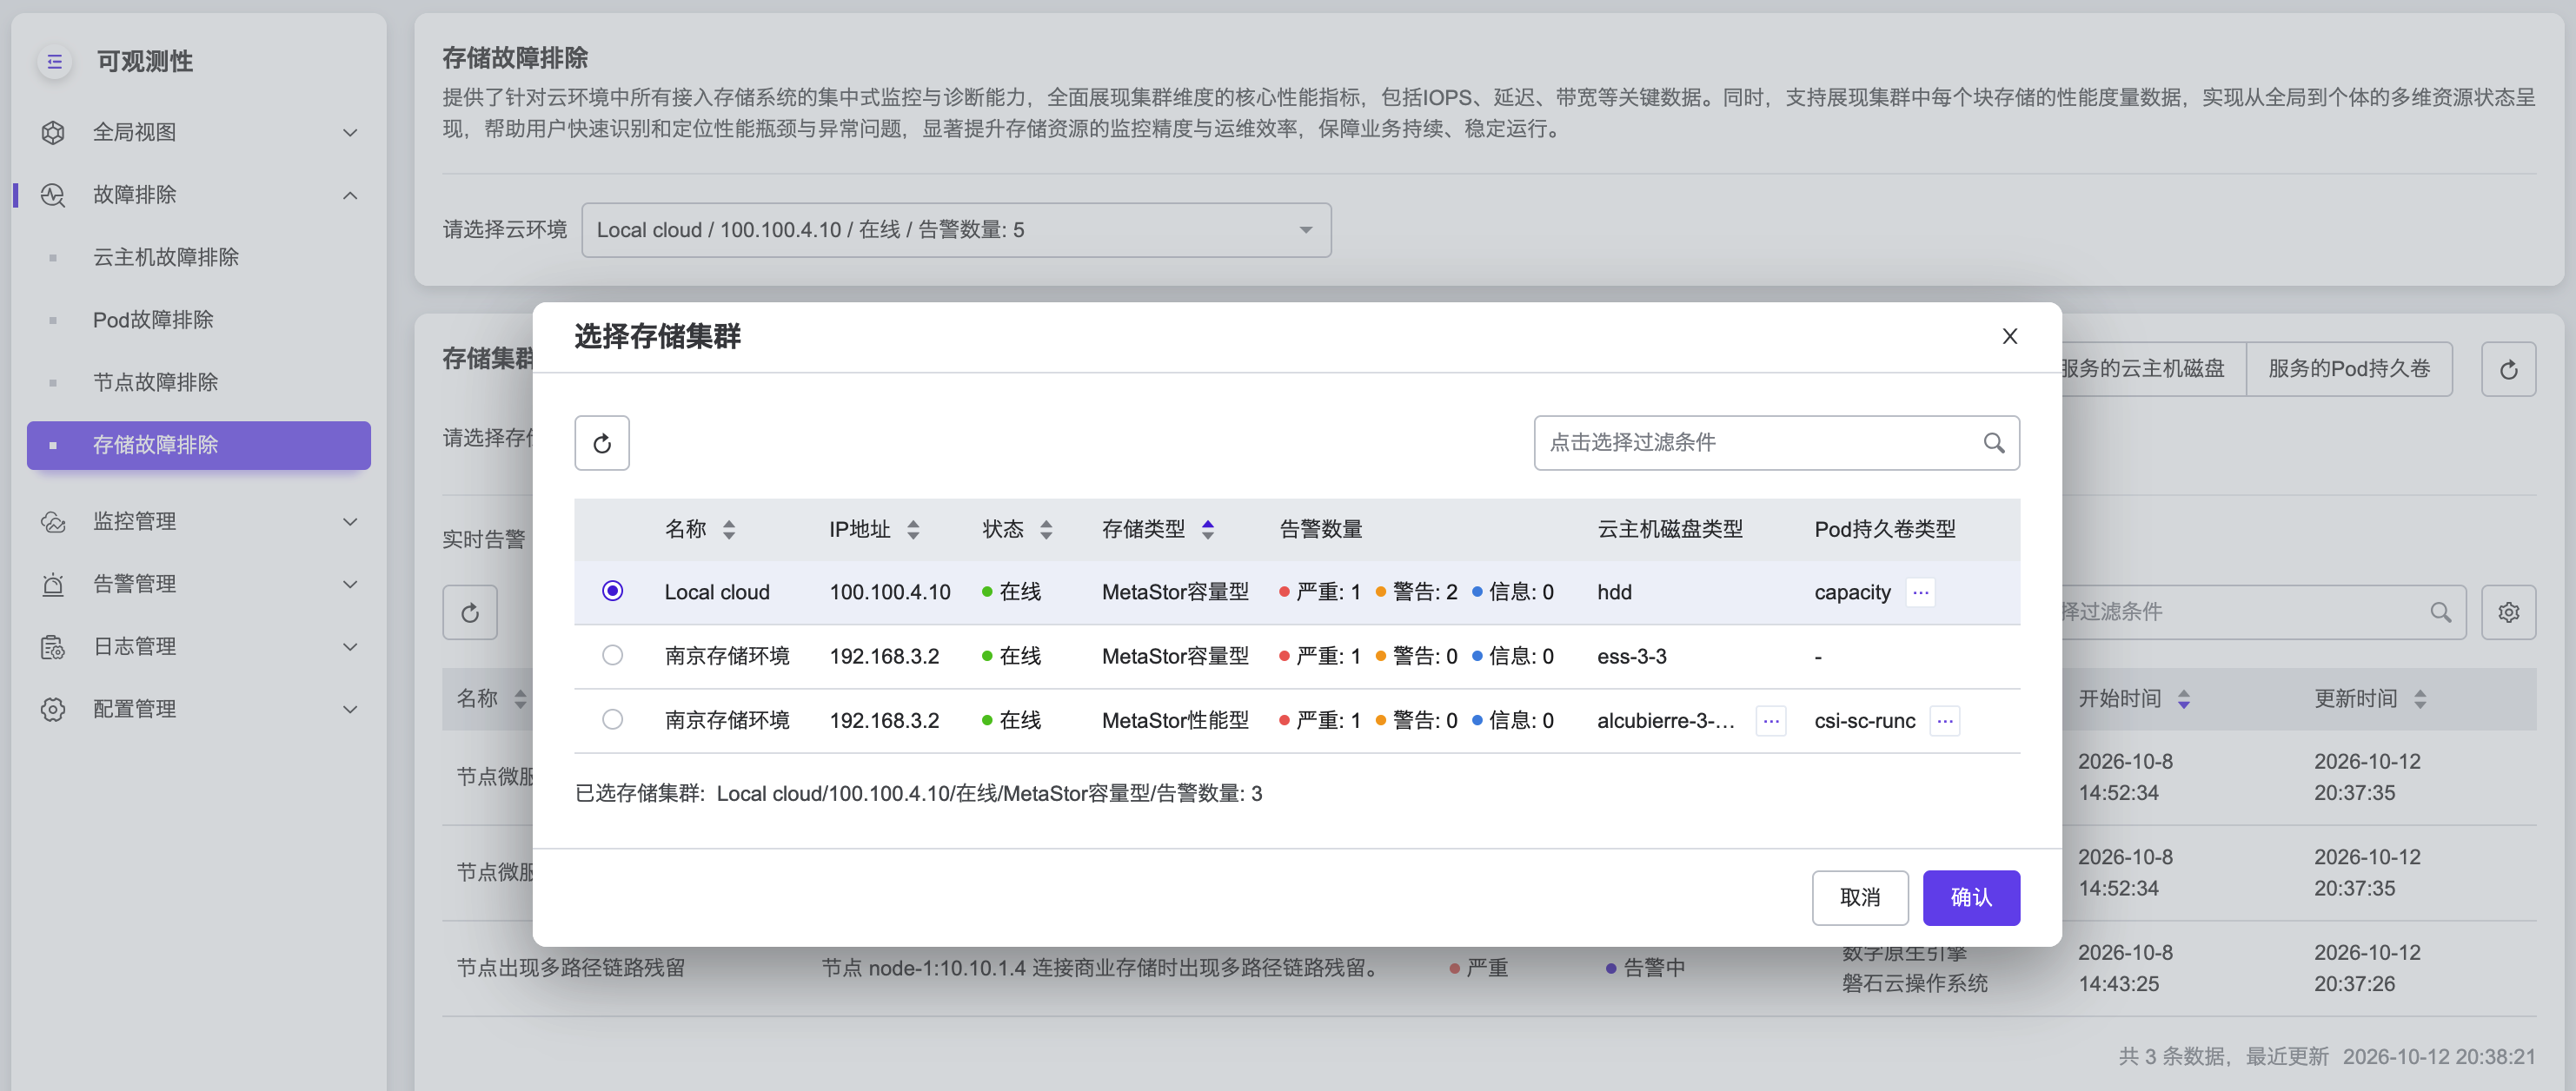Switch to the 服务的Pod持久卷 tab

[2349, 368]
